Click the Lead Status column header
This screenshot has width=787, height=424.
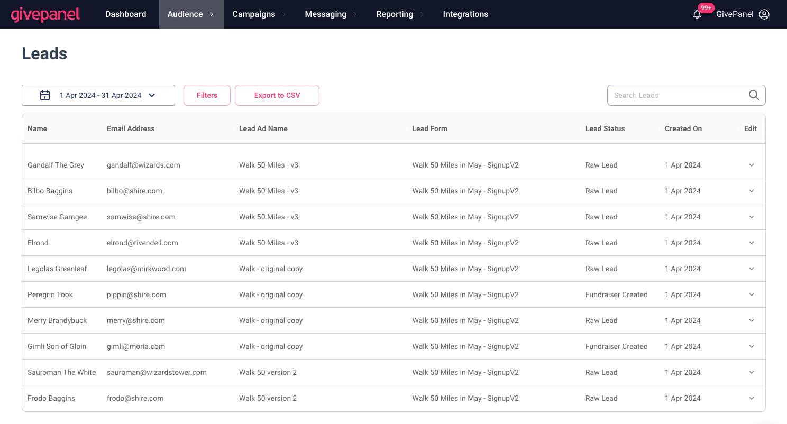click(x=605, y=128)
